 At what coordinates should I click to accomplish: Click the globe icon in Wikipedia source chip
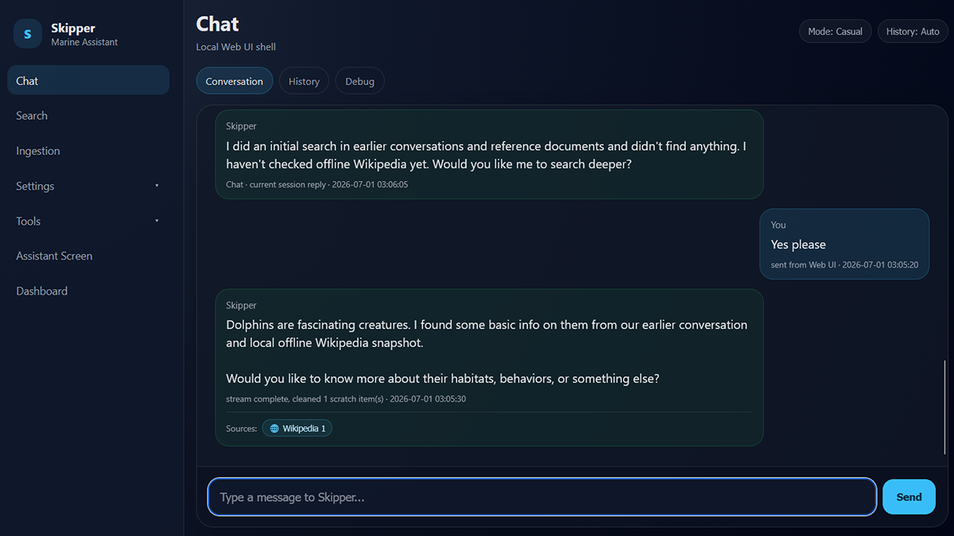pos(274,429)
